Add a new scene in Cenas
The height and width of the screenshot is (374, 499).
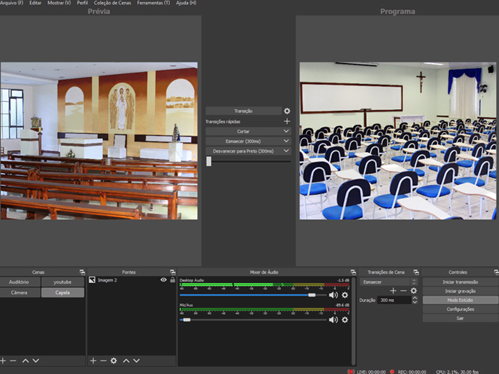tap(3, 360)
